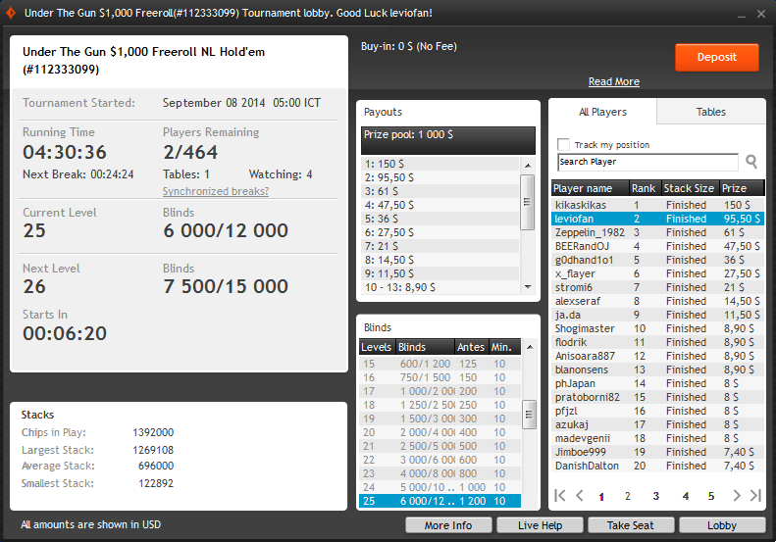
Task: Enable Track my position checkbox
Action: point(563,144)
